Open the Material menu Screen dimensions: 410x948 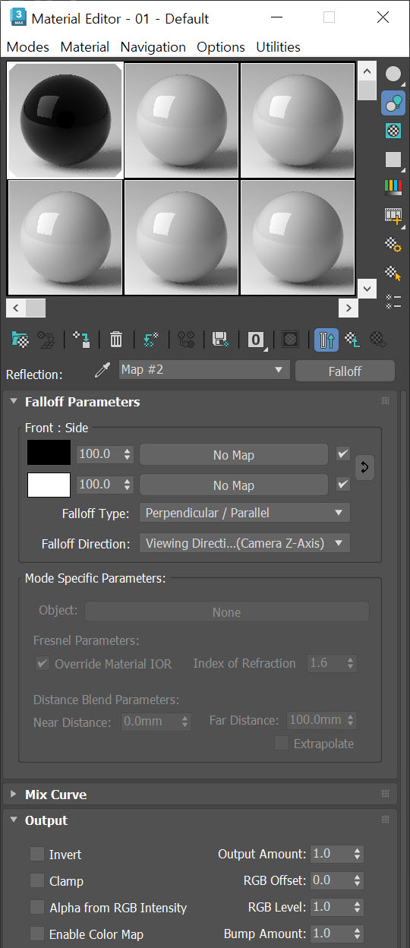[x=85, y=47]
